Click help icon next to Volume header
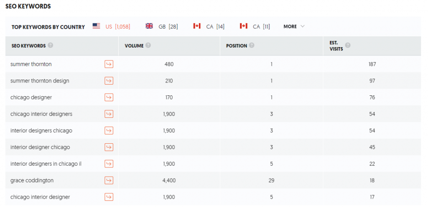 (148, 45)
